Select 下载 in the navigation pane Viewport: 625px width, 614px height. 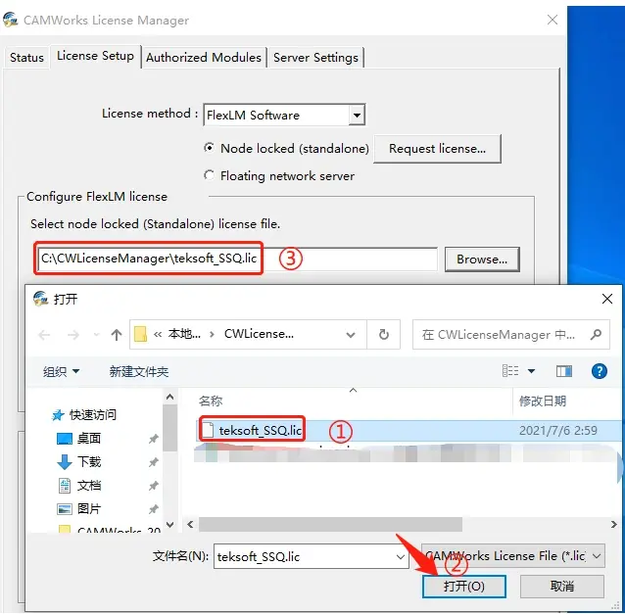(x=79, y=462)
